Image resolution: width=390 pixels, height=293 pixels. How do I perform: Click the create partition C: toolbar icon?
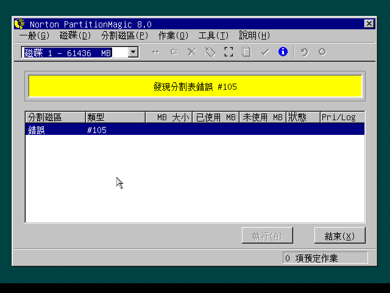point(174,52)
